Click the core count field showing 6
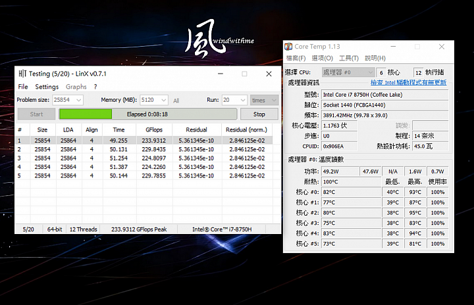The height and width of the screenshot is (305, 474). tap(381, 72)
